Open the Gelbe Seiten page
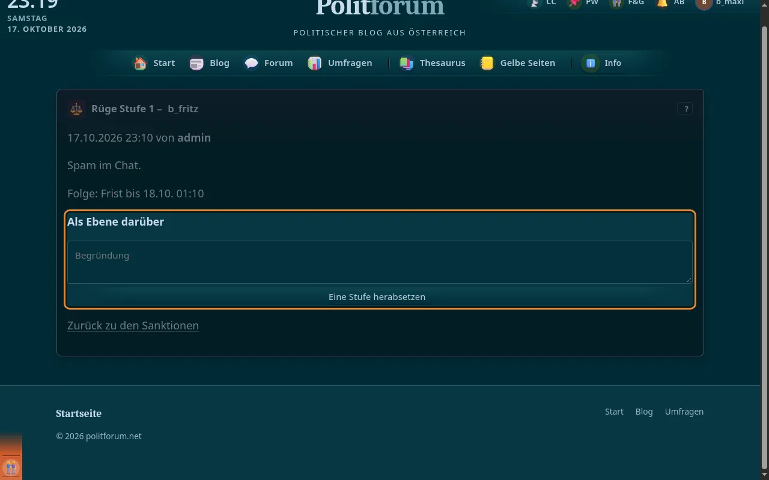 (x=528, y=63)
